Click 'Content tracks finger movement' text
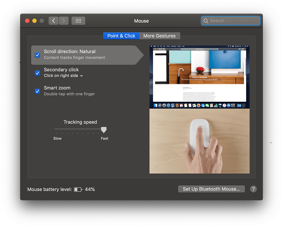The width and height of the screenshot is (283, 227). point(74,58)
